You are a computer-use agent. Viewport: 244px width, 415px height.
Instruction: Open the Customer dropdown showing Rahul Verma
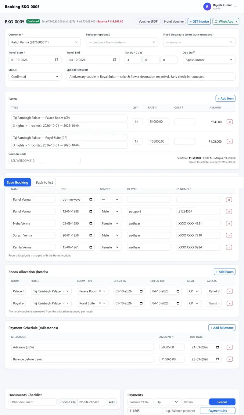click(x=45, y=42)
